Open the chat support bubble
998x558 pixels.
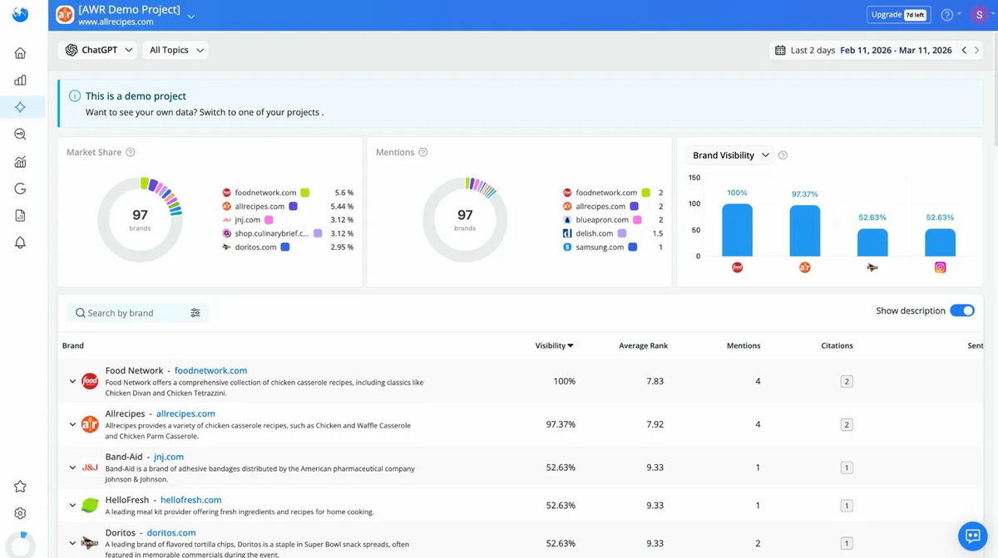[972, 536]
